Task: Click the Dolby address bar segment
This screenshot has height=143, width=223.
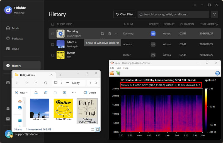Action: 76,83
